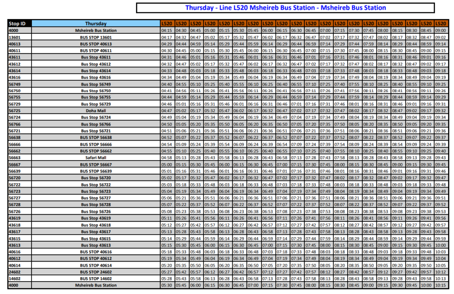Click the blue Thursday column header
Image resolution: width=454 pixels, height=294 pixels.
coord(96,24)
